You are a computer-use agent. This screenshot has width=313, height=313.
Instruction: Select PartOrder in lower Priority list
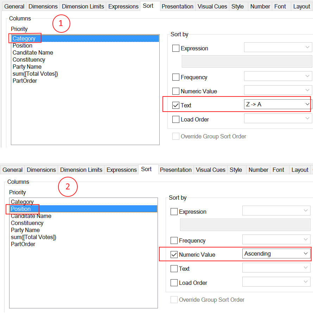click(x=23, y=244)
